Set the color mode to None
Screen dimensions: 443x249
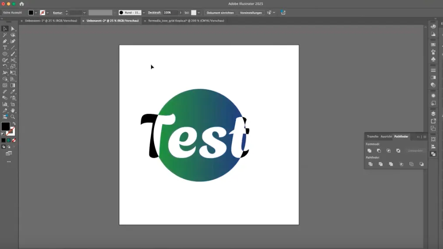[x=14, y=140]
